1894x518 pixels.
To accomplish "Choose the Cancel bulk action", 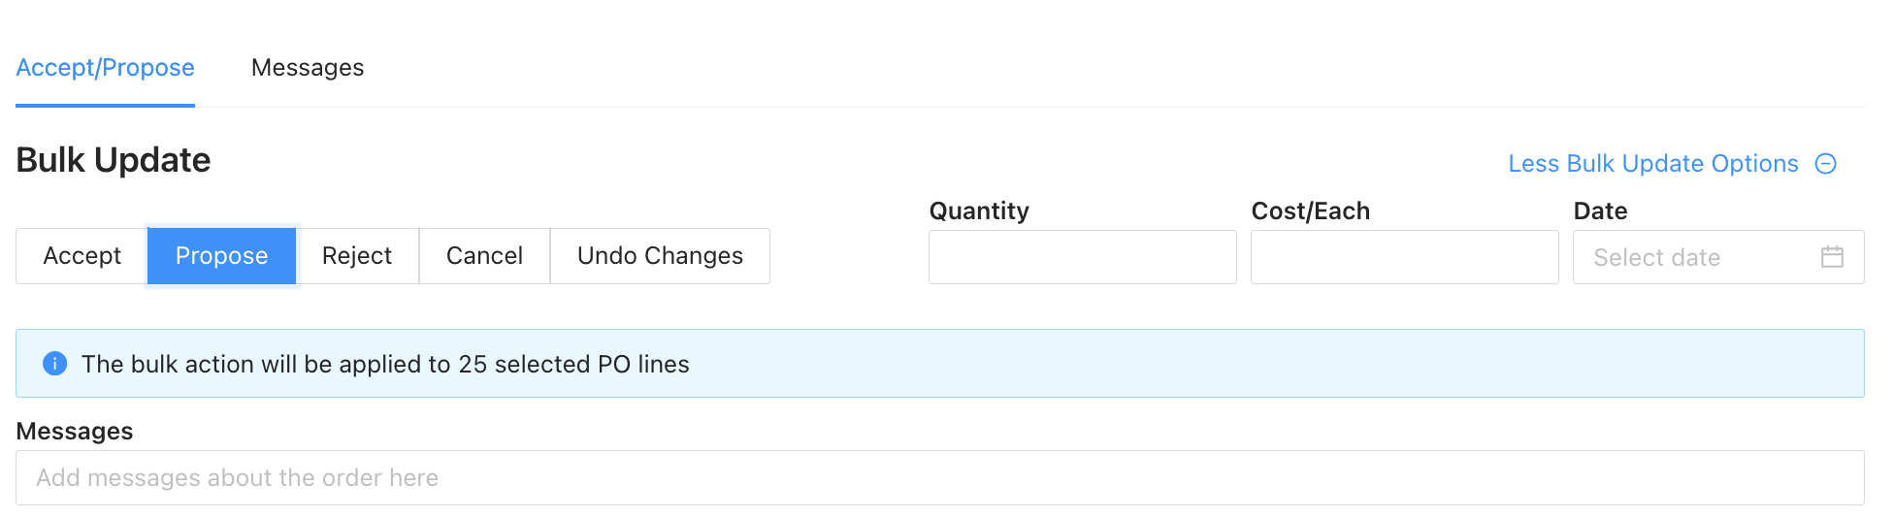I will point(484,256).
